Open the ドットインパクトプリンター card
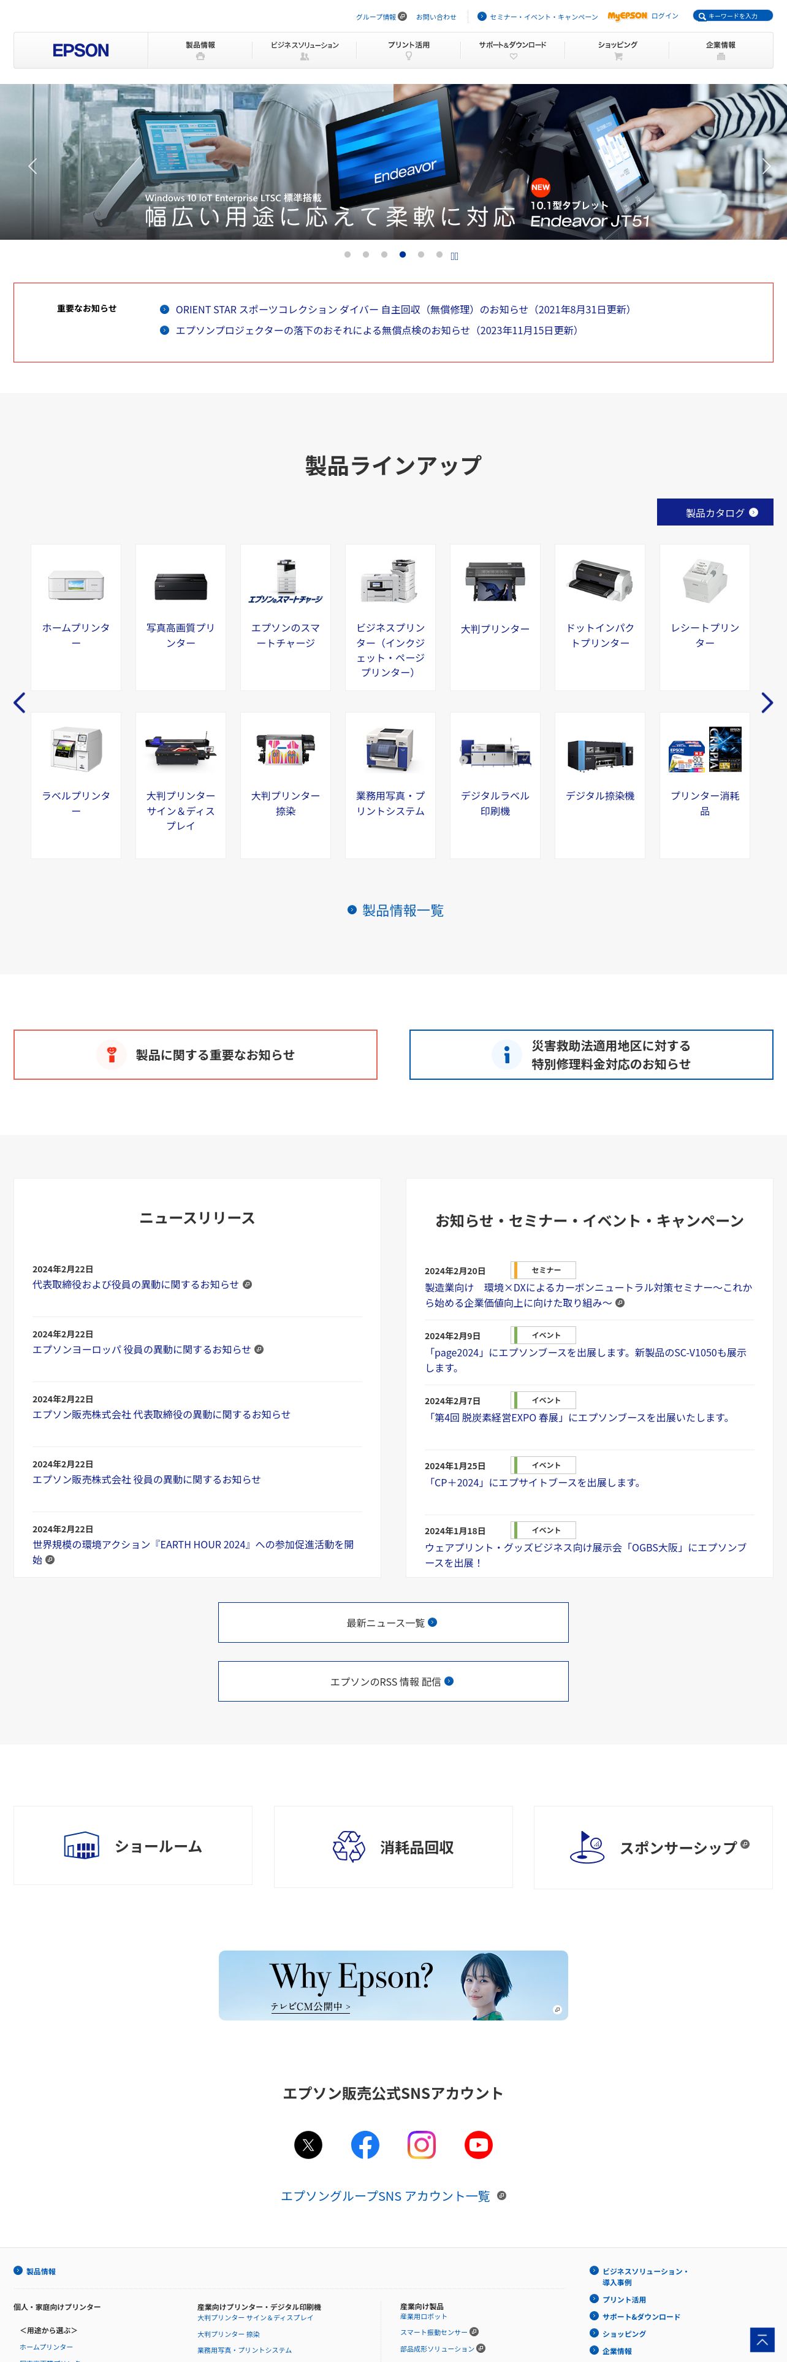 599,617
